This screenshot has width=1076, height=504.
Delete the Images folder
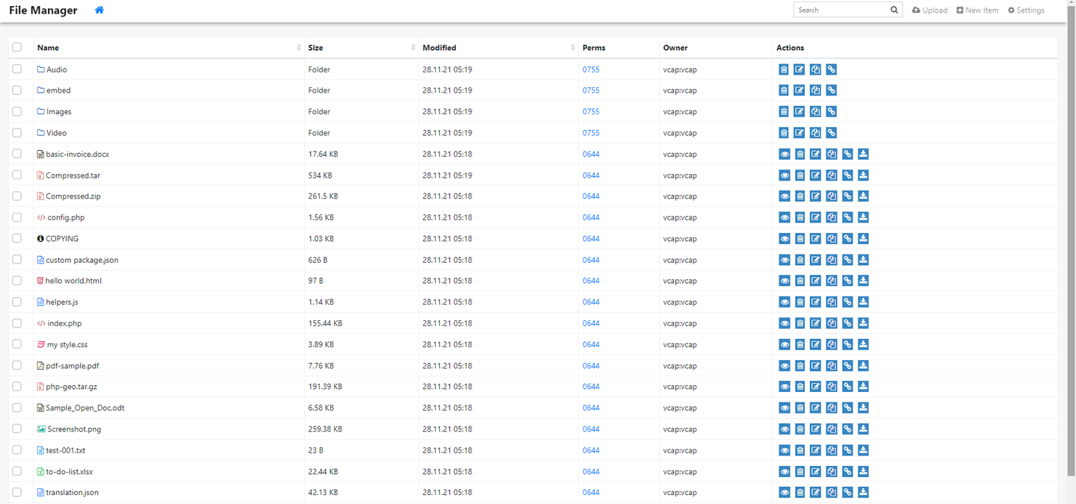(x=784, y=111)
